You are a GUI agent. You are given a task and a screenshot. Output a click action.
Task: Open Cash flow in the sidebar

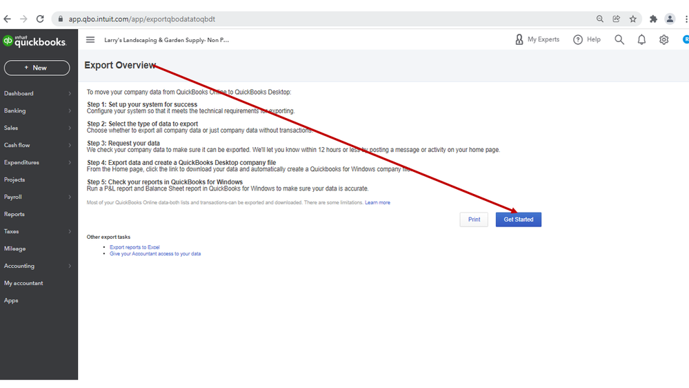17,145
